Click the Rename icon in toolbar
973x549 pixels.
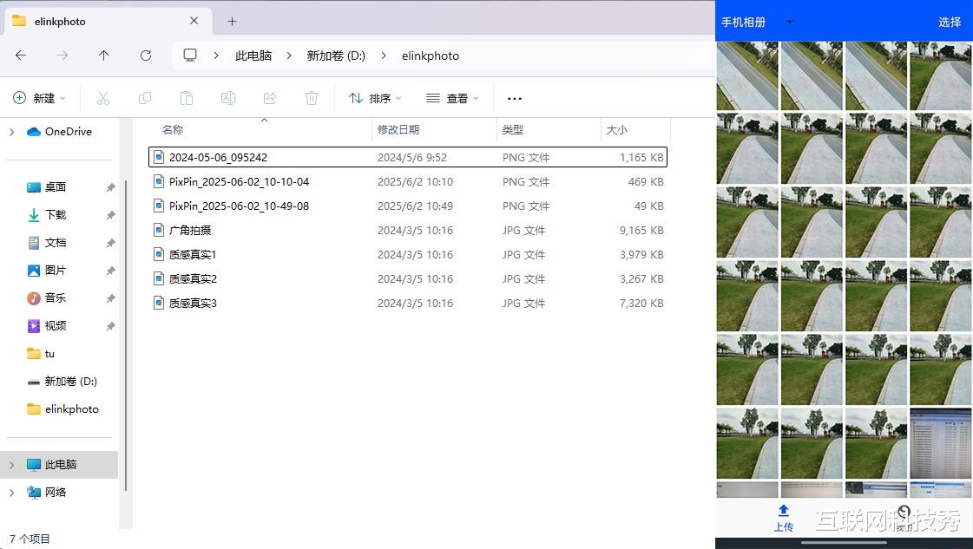tap(228, 98)
